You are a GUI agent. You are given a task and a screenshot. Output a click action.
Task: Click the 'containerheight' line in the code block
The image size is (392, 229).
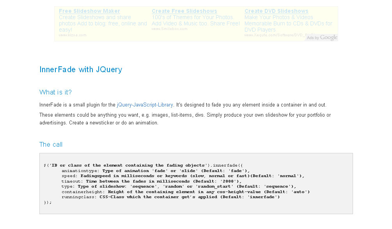tap(185, 192)
